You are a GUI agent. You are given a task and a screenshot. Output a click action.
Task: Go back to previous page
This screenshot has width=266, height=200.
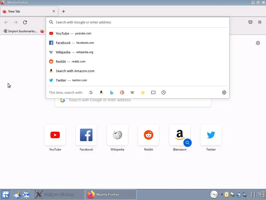coord(6,22)
